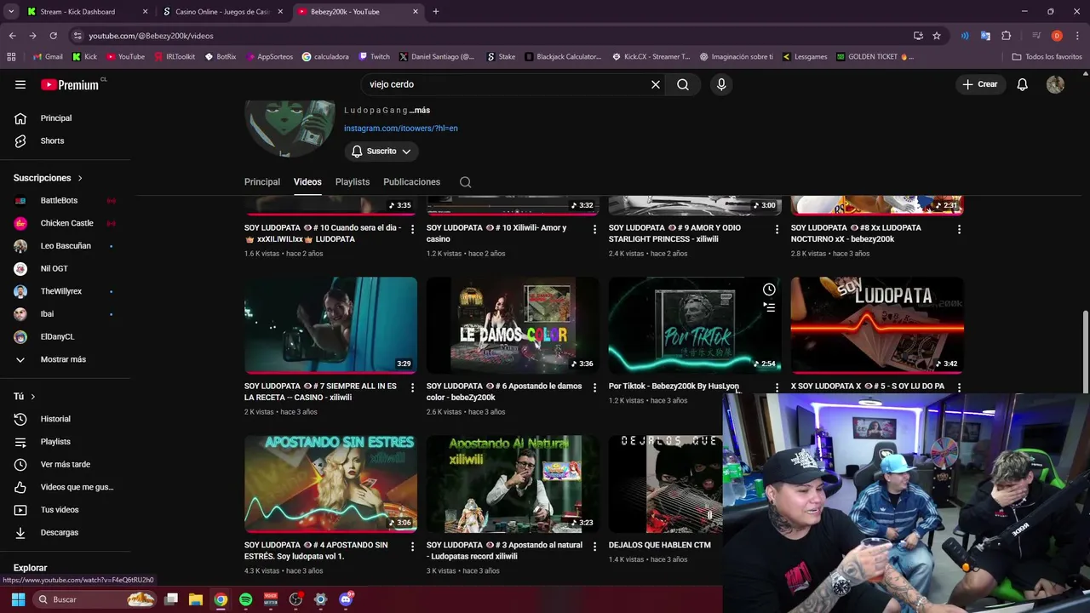This screenshot has height=613, width=1090.
Task: Open the account avatar menu
Action: [1055, 84]
